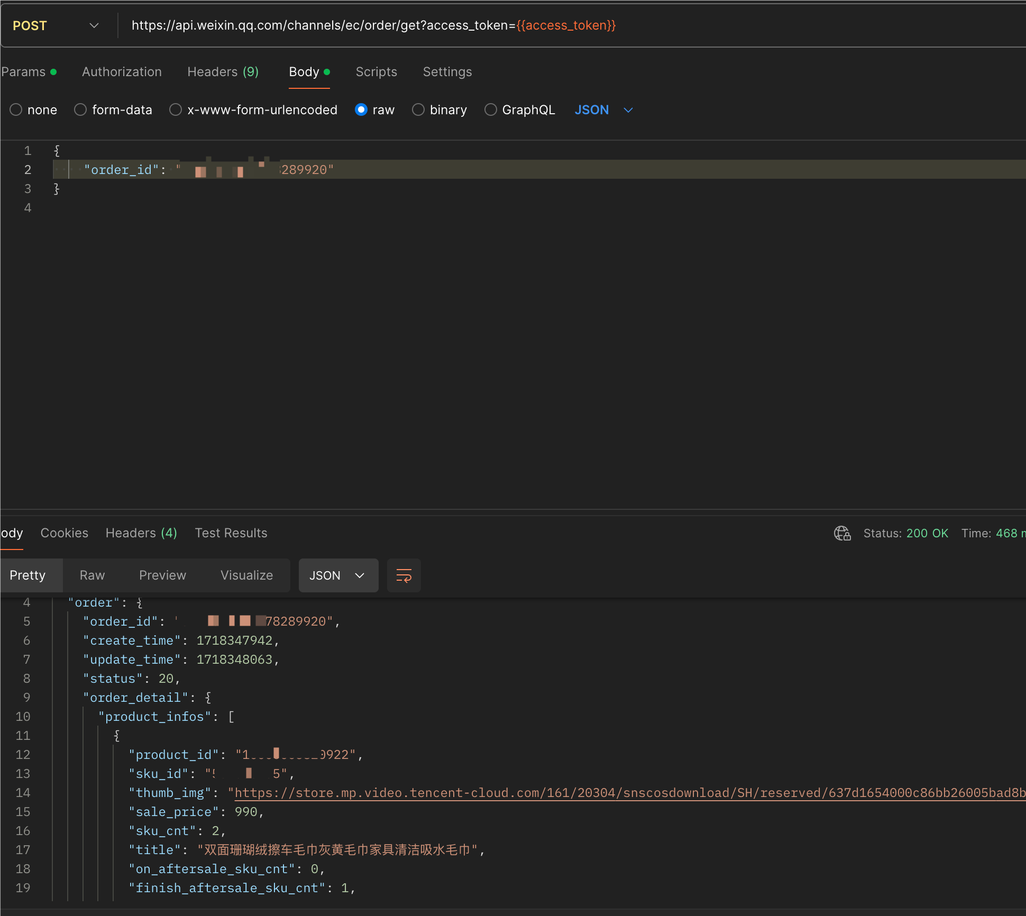Screen dimensions: 1026x916
Task: Go to request Settings tab
Action: click(x=447, y=72)
